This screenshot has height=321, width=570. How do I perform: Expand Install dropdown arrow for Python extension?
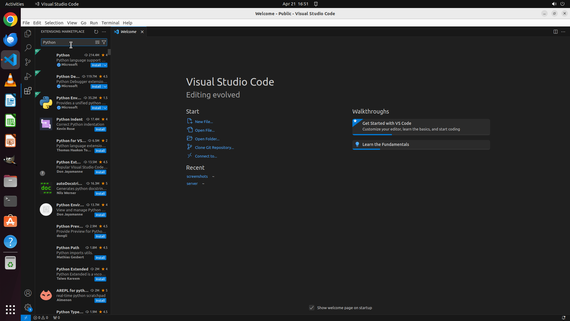[x=105, y=65]
